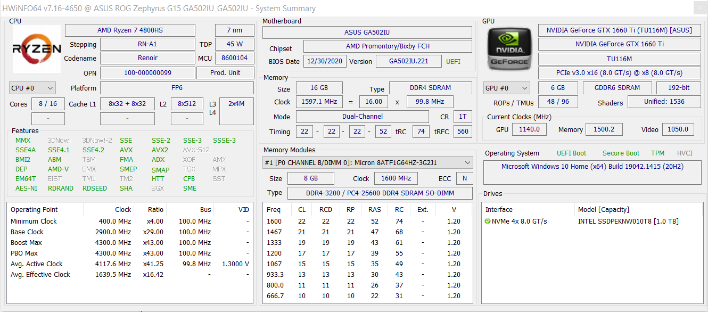Click the green NVMe drive status checkmark
708x312 pixels.
488,221
